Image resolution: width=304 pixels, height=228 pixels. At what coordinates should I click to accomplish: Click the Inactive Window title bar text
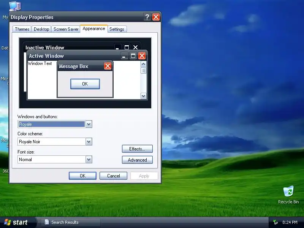point(45,48)
